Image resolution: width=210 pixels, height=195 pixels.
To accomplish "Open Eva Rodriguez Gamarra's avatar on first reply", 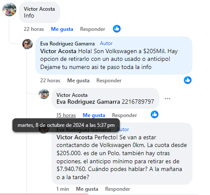I will 27,44.
